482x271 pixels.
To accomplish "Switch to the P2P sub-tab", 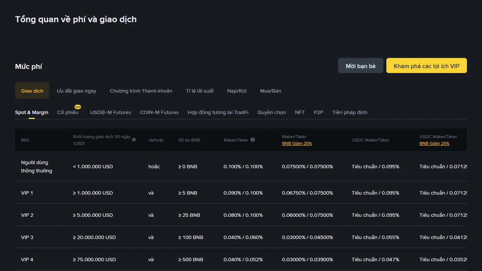I will tap(319, 112).
